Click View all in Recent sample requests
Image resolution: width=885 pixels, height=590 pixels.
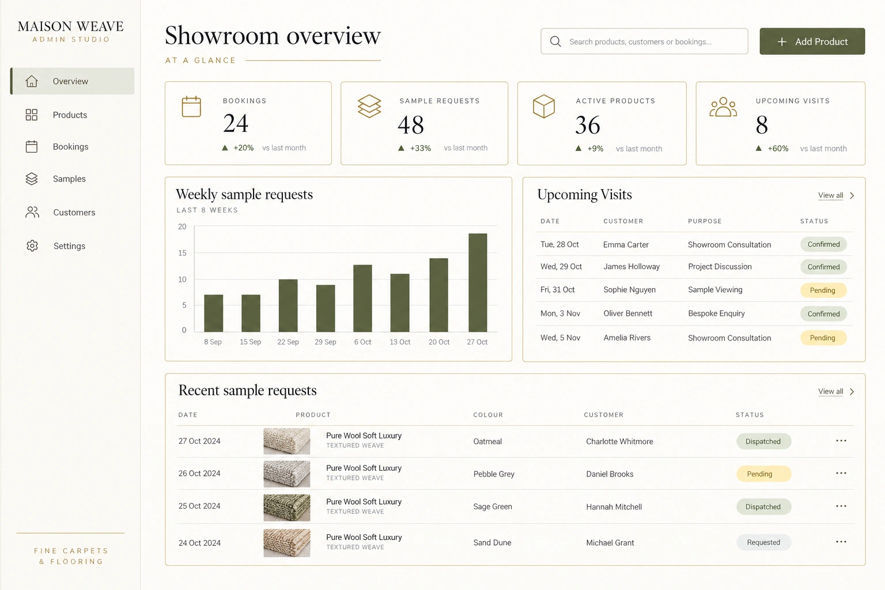pos(830,392)
